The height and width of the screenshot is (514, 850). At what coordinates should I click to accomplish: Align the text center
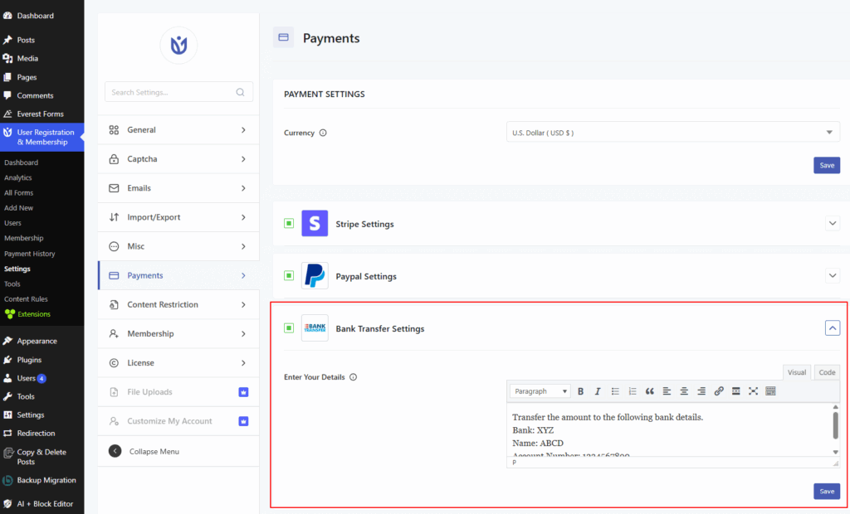684,391
